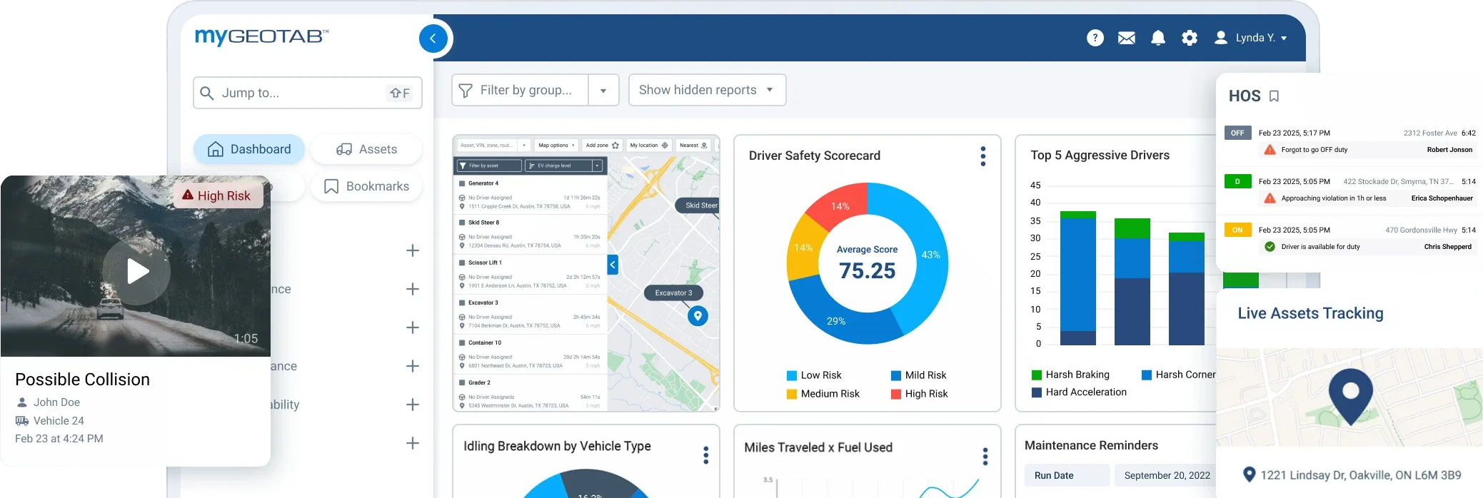Open the Lynda Y. user menu

pos(1251,38)
